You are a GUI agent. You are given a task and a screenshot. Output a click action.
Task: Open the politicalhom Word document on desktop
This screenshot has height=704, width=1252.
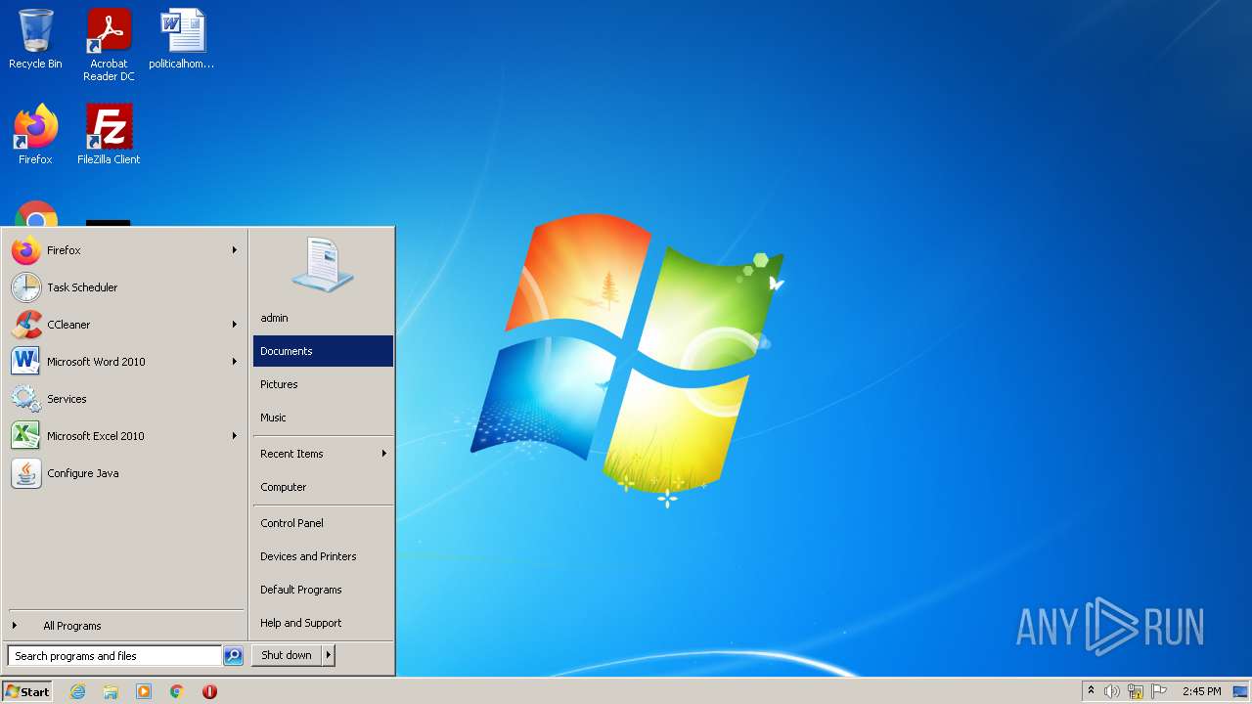(x=182, y=39)
